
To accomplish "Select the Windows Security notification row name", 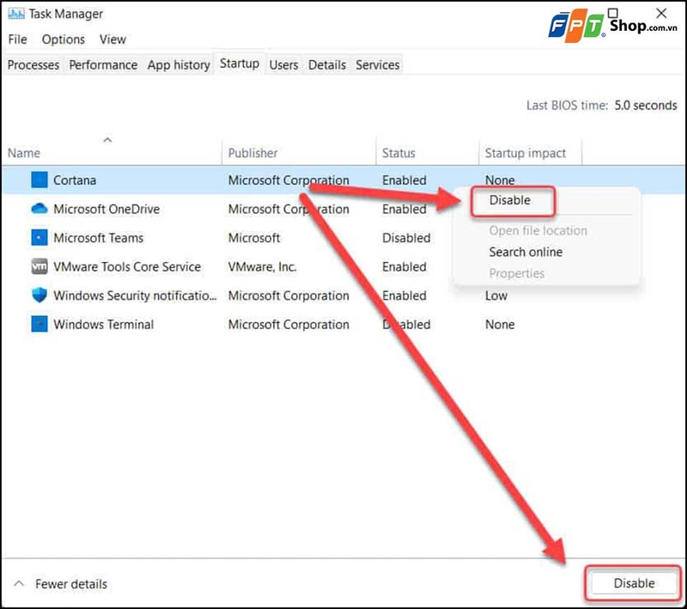I will coord(135,295).
